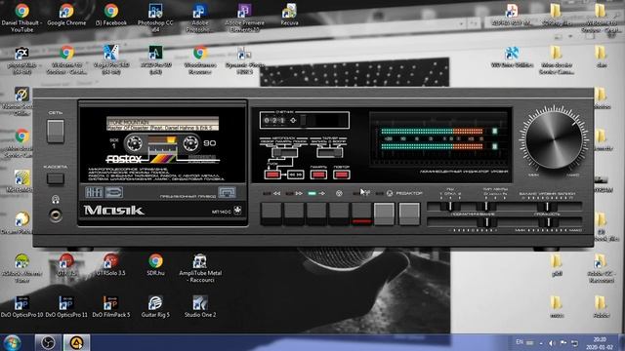
Task: Flip the ТАЙМЕР selector switch
Action: pos(330,153)
